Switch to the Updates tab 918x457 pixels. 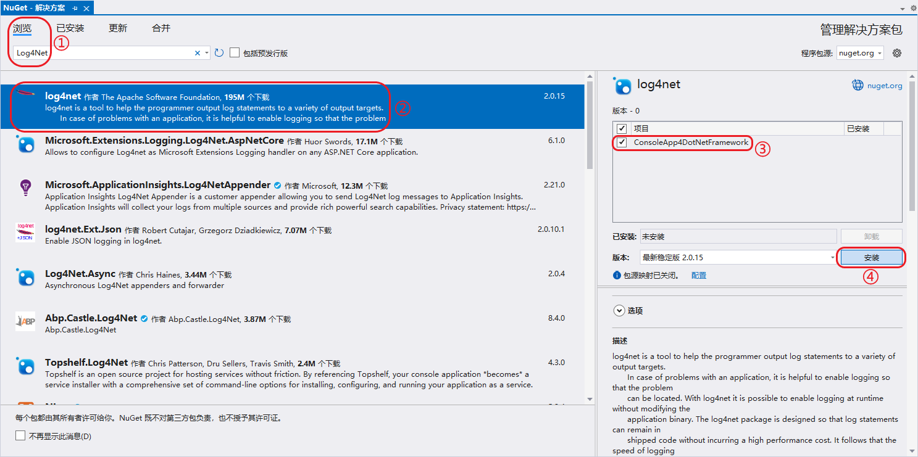118,28
